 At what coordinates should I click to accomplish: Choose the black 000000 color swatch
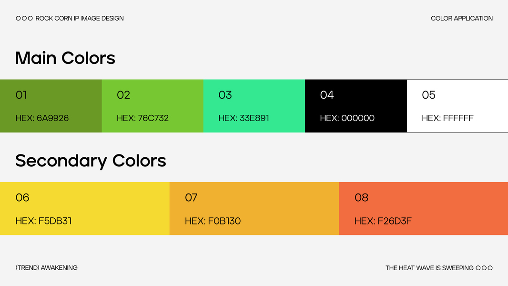point(356,106)
